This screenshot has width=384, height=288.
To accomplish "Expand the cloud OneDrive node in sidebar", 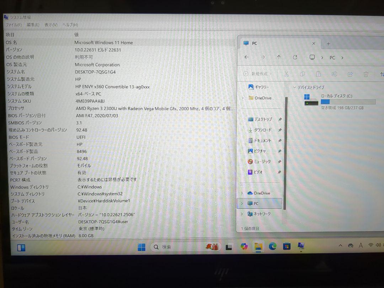I will coord(242,193).
